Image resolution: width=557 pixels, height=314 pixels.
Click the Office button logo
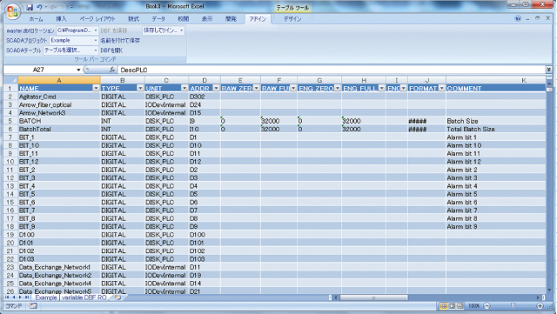(12, 11)
